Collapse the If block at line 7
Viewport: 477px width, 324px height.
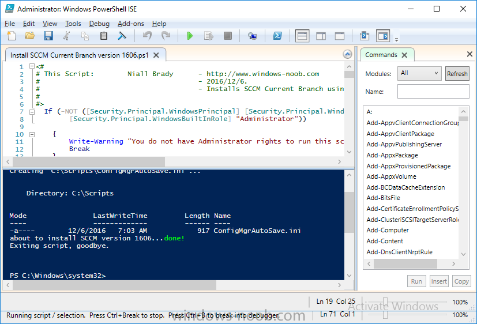click(32, 112)
